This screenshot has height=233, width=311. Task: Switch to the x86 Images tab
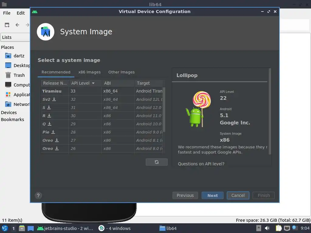pyautogui.click(x=90, y=72)
